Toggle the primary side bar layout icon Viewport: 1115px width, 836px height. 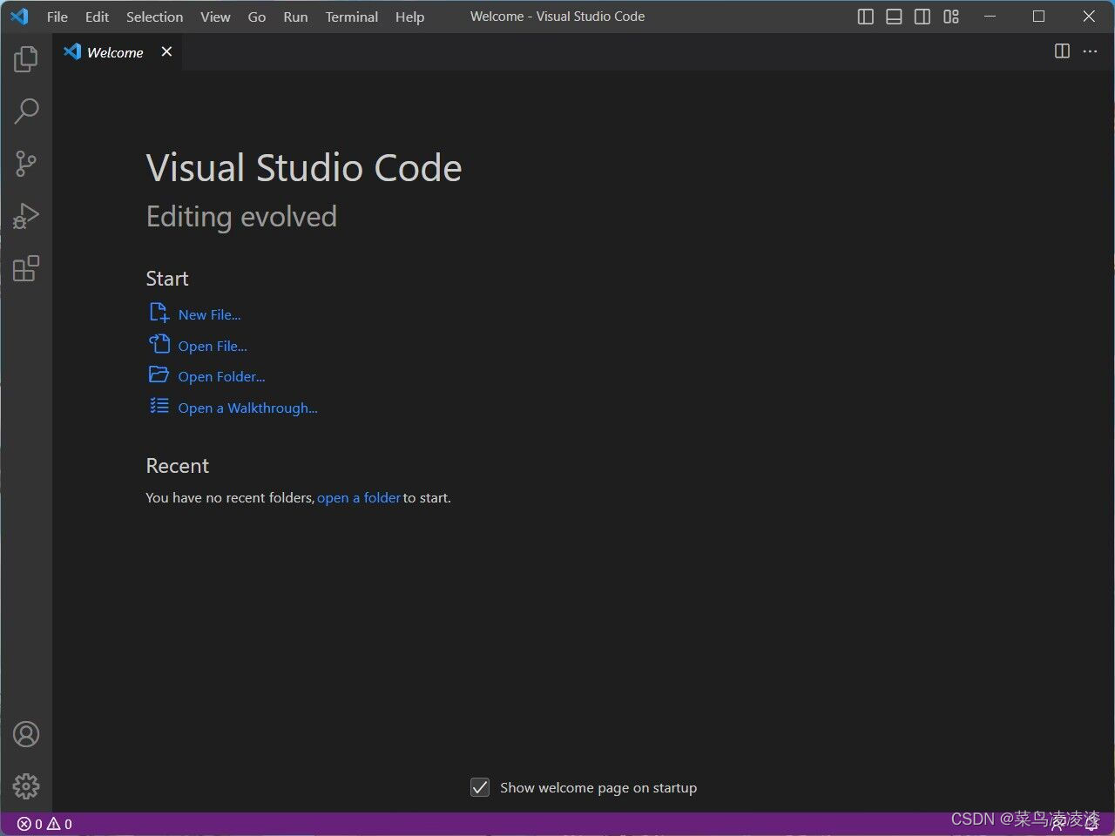(866, 17)
